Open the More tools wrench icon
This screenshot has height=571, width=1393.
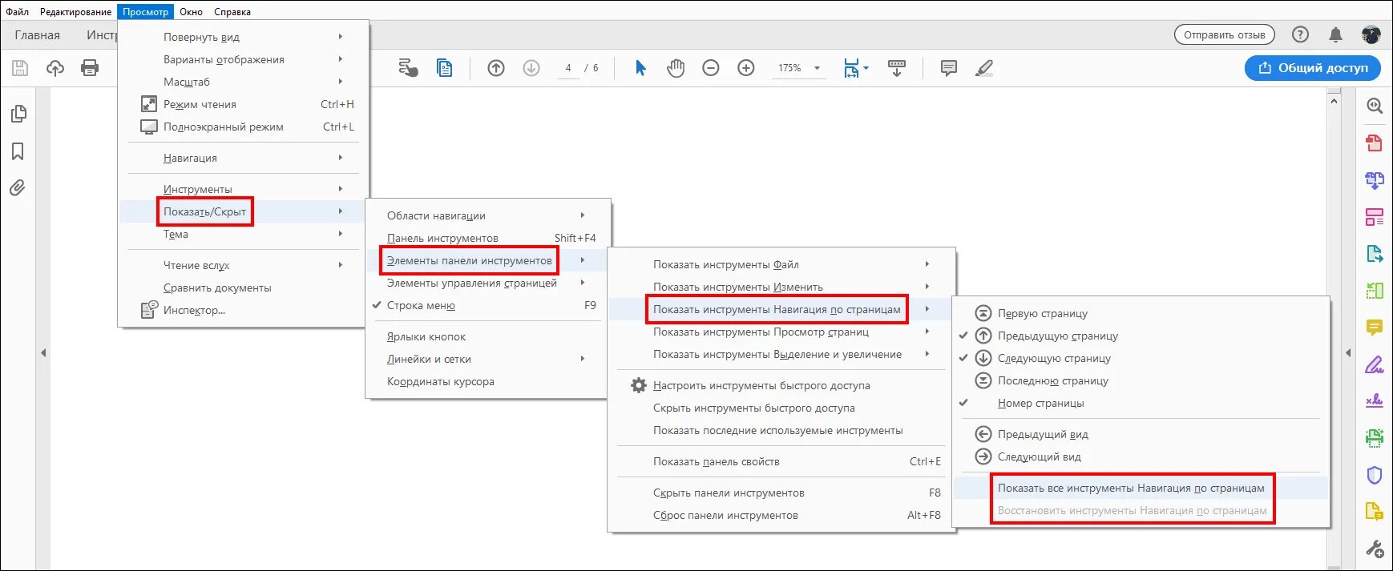coord(1375,549)
